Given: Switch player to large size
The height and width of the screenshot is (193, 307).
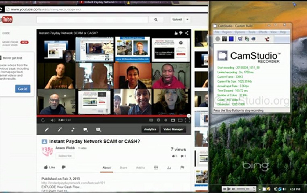Looking at the screenshot, I should (x=180, y=120).
